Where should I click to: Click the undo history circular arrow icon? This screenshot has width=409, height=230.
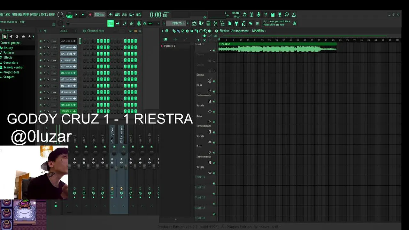[x=244, y=15]
